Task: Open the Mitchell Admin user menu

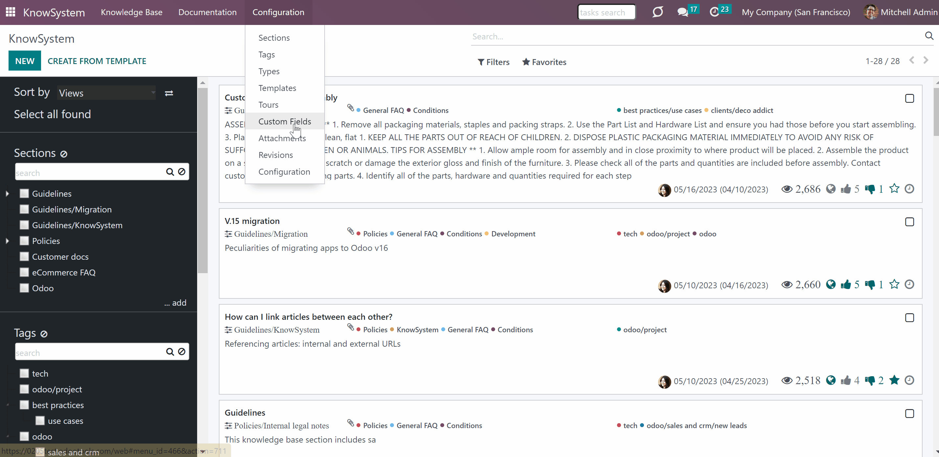Action: coord(900,12)
